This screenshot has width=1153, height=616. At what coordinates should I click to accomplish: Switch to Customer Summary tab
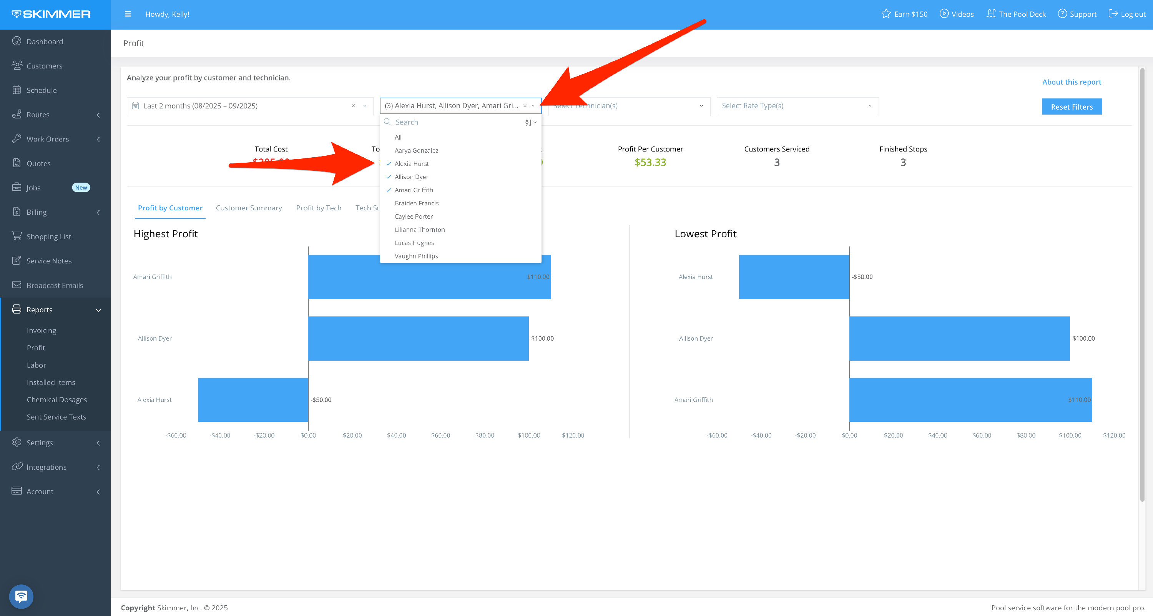(x=248, y=208)
